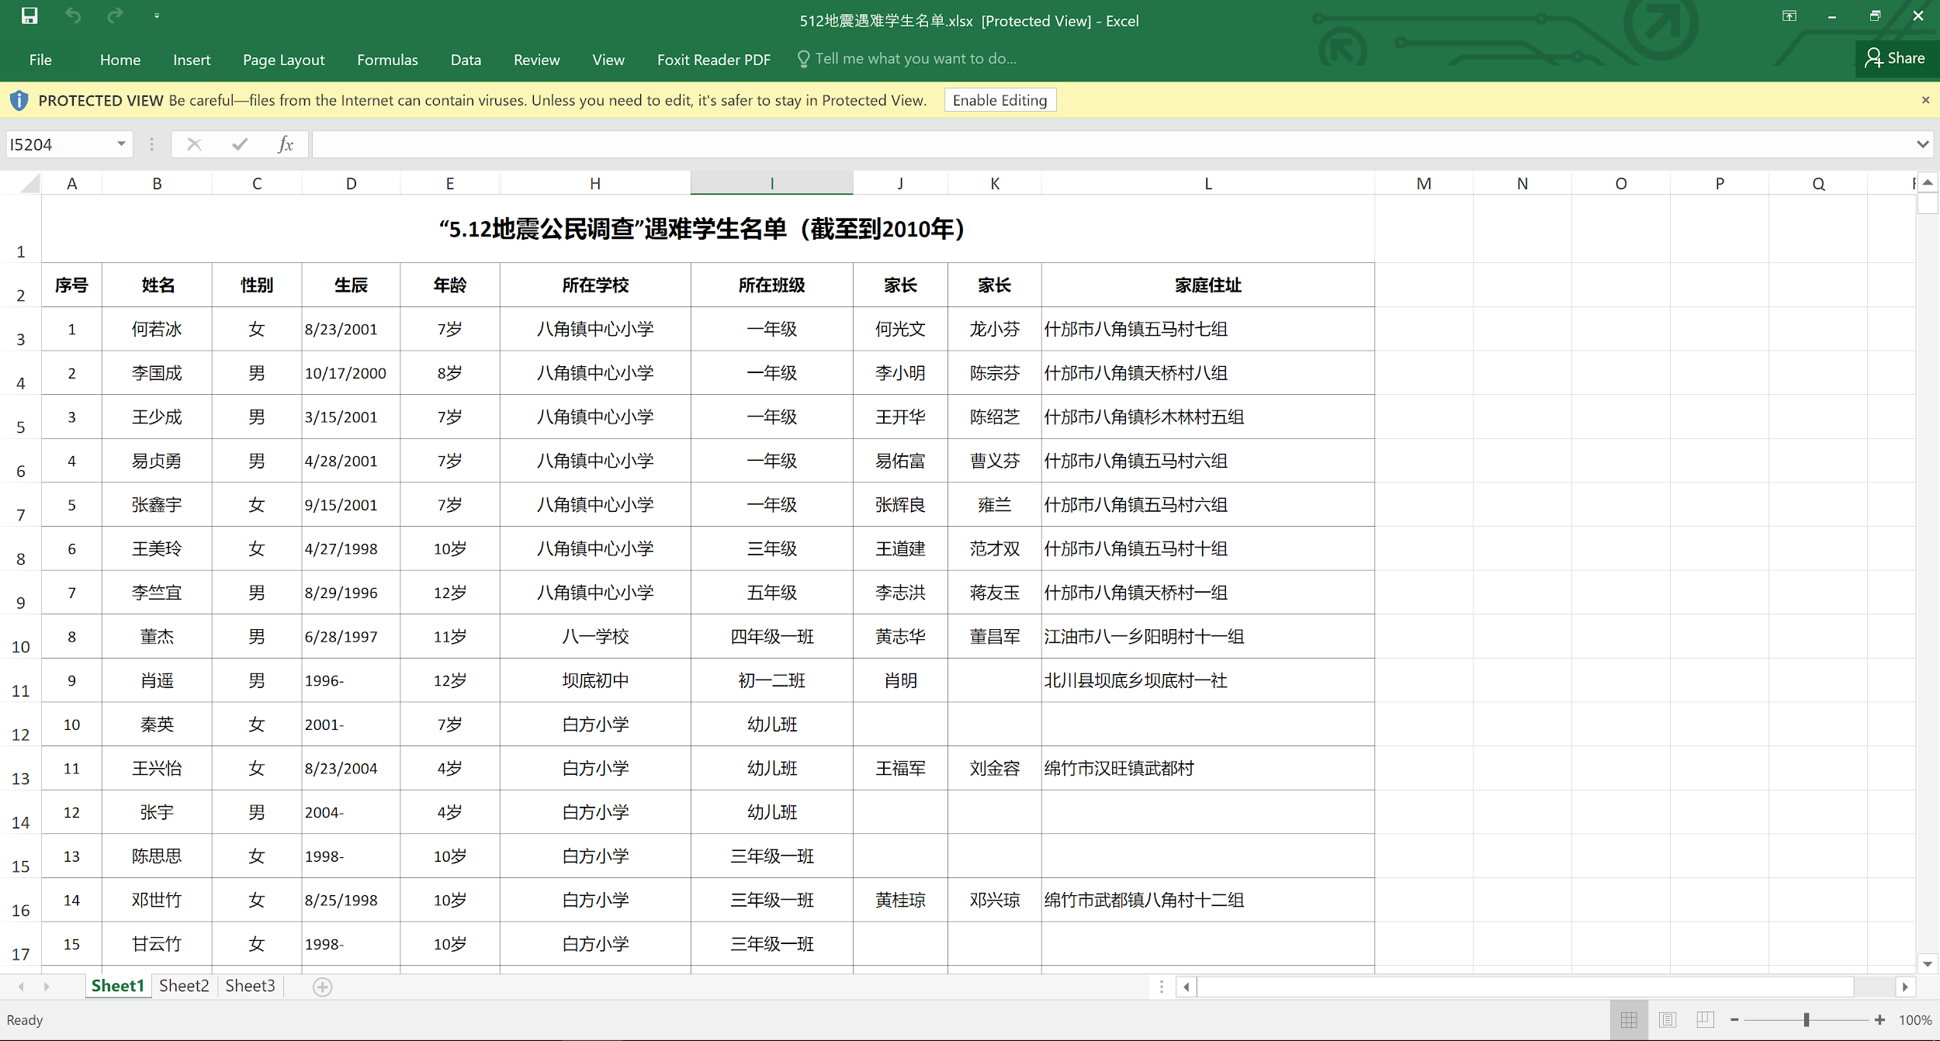Screen dimensions: 1940x1041
Task: Open the Formulas ribbon tab
Action: click(x=387, y=60)
